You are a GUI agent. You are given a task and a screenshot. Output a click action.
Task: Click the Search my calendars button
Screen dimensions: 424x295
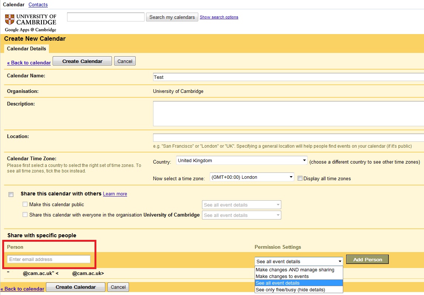click(x=172, y=17)
